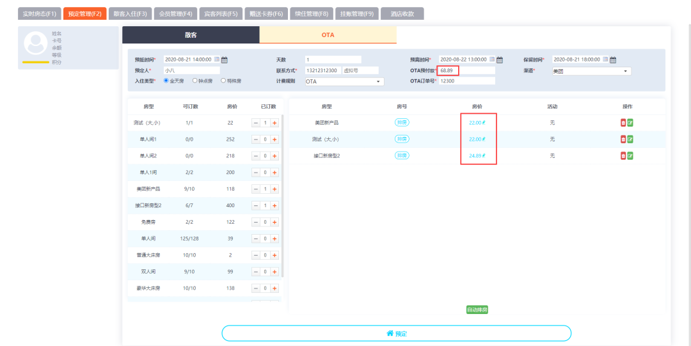The height and width of the screenshot is (346, 691).
Task: Edit the 接口新房型2 booked room row
Action: 630,155
